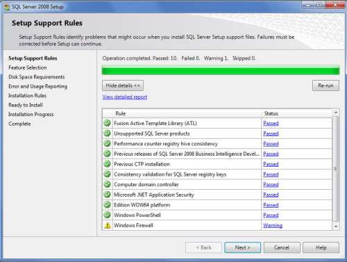
Task: Click the check icon for Consistency validation rule
Action: pos(107,174)
